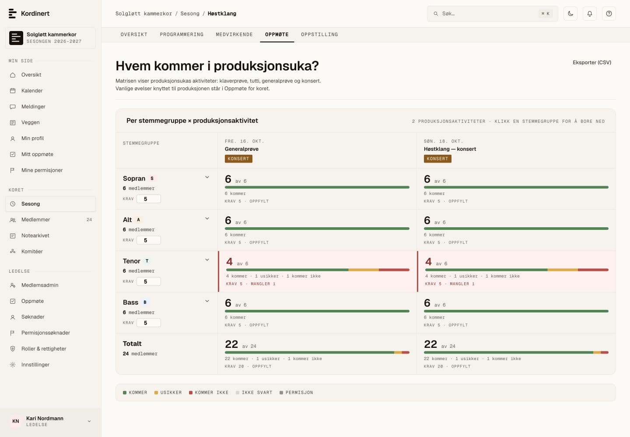Switch to the Medvirkende tab
The image size is (630, 437).
[x=234, y=35]
